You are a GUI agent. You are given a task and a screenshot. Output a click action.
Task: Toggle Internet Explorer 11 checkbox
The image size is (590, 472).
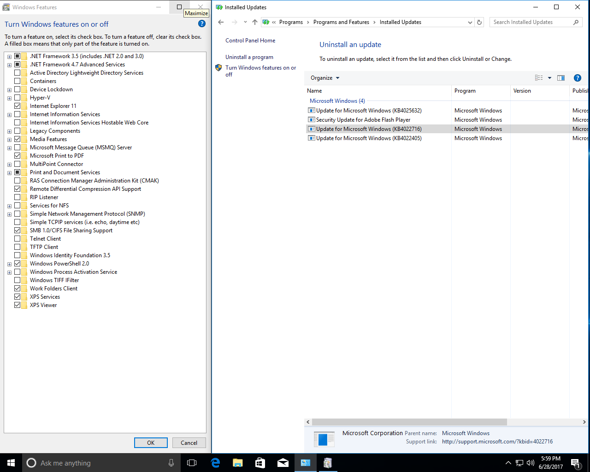17,106
